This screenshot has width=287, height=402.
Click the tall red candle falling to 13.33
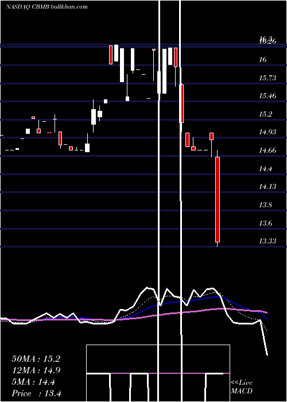pyautogui.click(x=218, y=199)
